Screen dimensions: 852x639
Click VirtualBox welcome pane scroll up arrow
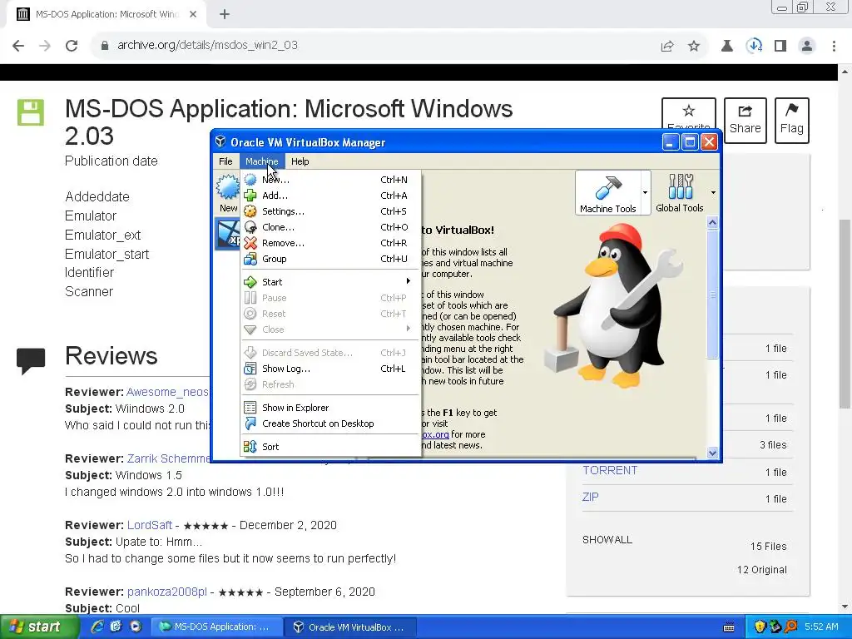(x=712, y=223)
